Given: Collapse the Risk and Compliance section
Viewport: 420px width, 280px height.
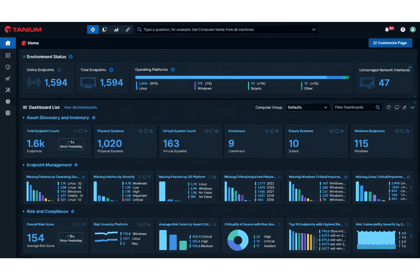Looking at the screenshot, I should [x=24, y=212].
